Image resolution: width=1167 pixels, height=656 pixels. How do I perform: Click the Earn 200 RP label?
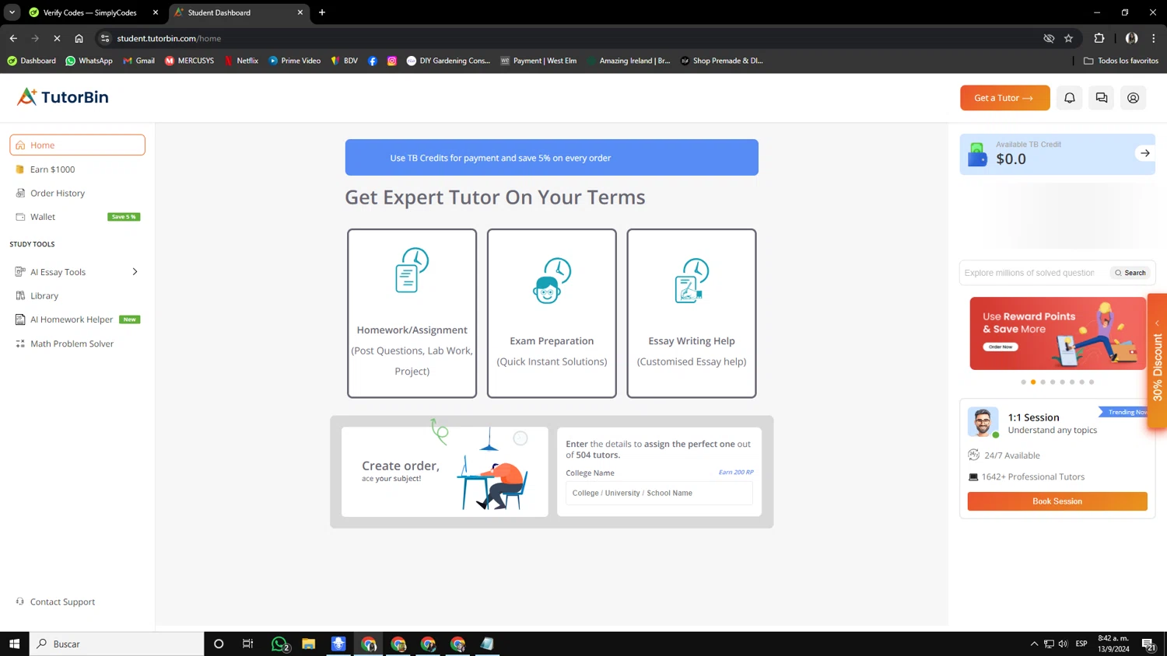coord(736,472)
